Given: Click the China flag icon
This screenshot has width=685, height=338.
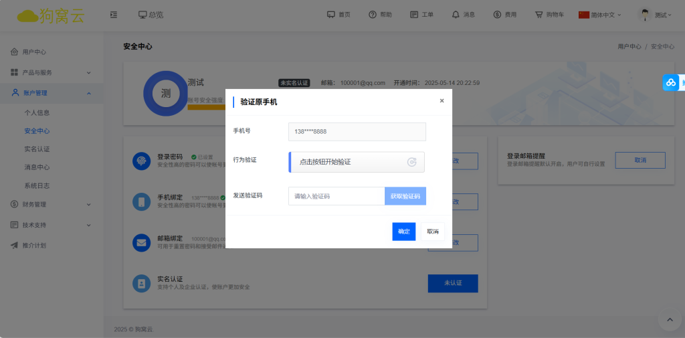Looking at the screenshot, I should coord(583,15).
